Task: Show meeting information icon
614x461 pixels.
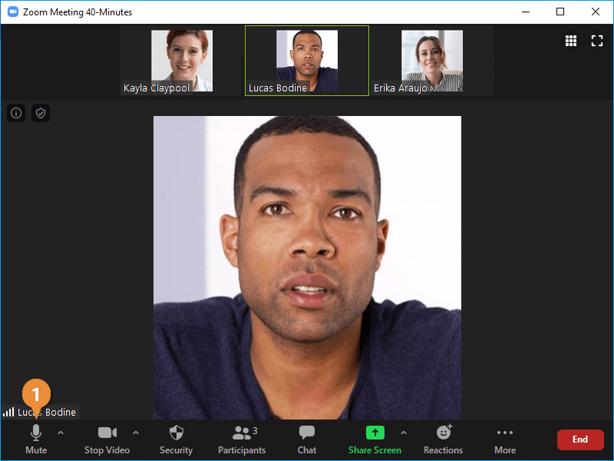Action: point(16,113)
